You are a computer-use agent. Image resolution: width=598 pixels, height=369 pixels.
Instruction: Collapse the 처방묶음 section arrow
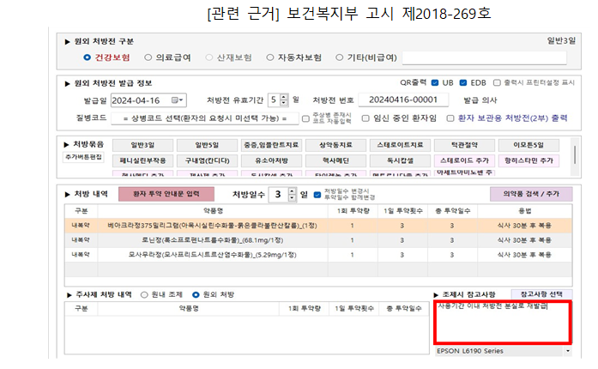coord(69,144)
